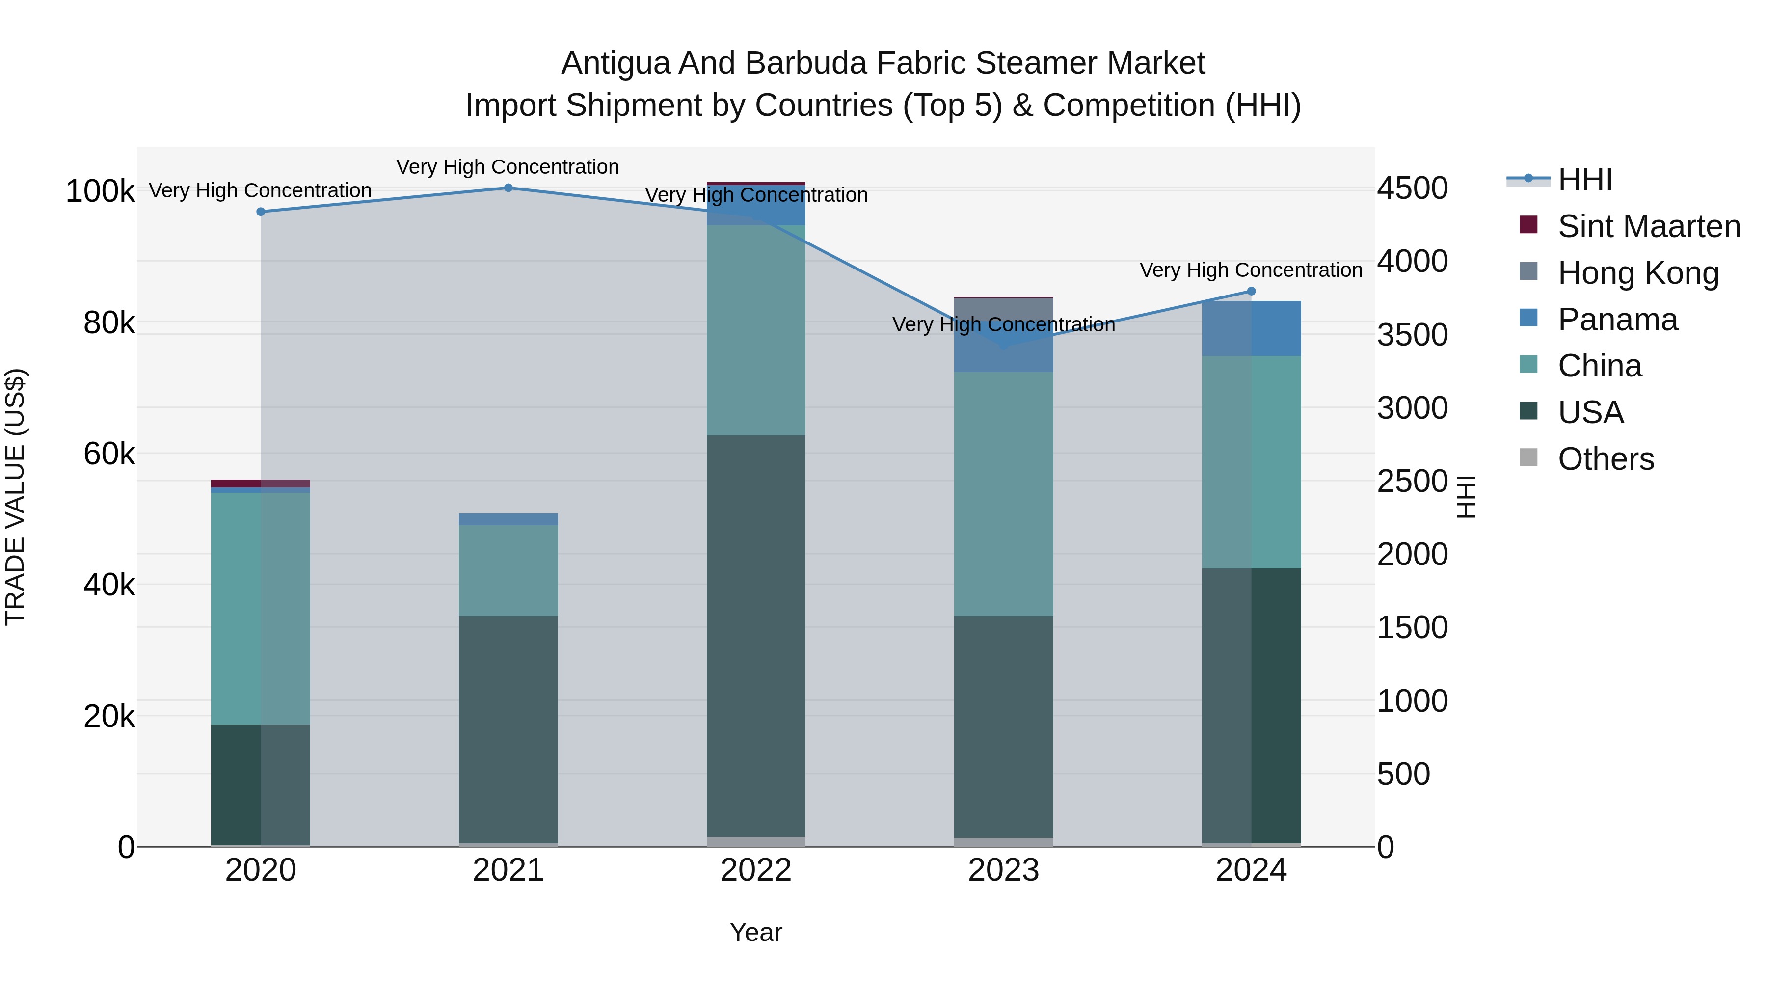Click the 4500 HHI axis tick label

pos(1413,188)
